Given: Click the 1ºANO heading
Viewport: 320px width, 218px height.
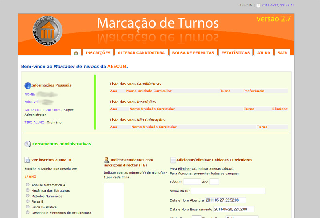Looking at the screenshot, I should tap(30, 176).
